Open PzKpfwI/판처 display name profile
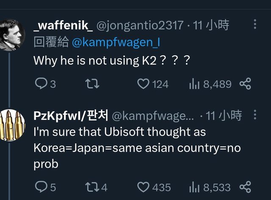This screenshot has width=271, height=200. pyautogui.click(x=71, y=115)
